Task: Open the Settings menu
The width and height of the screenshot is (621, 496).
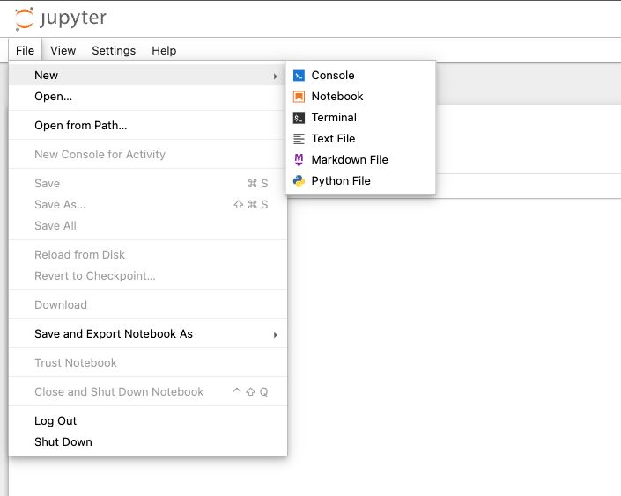Action: [x=114, y=51]
